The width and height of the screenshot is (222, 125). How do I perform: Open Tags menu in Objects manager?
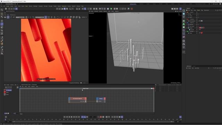coord(202,10)
